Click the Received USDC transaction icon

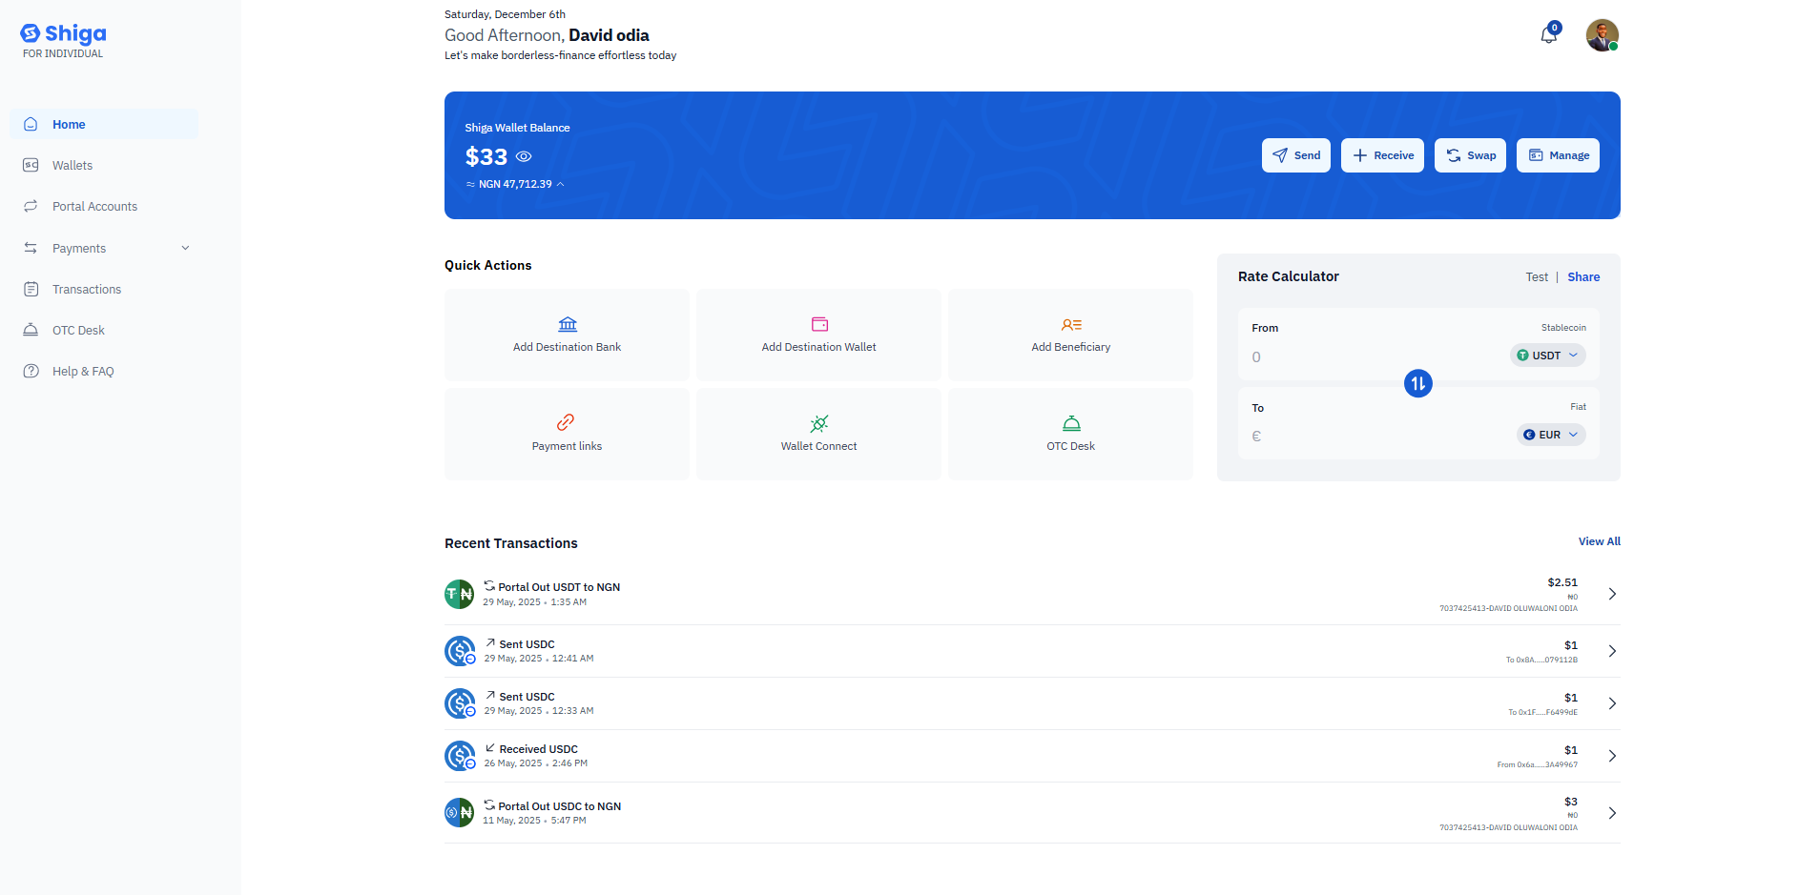pos(460,756)
